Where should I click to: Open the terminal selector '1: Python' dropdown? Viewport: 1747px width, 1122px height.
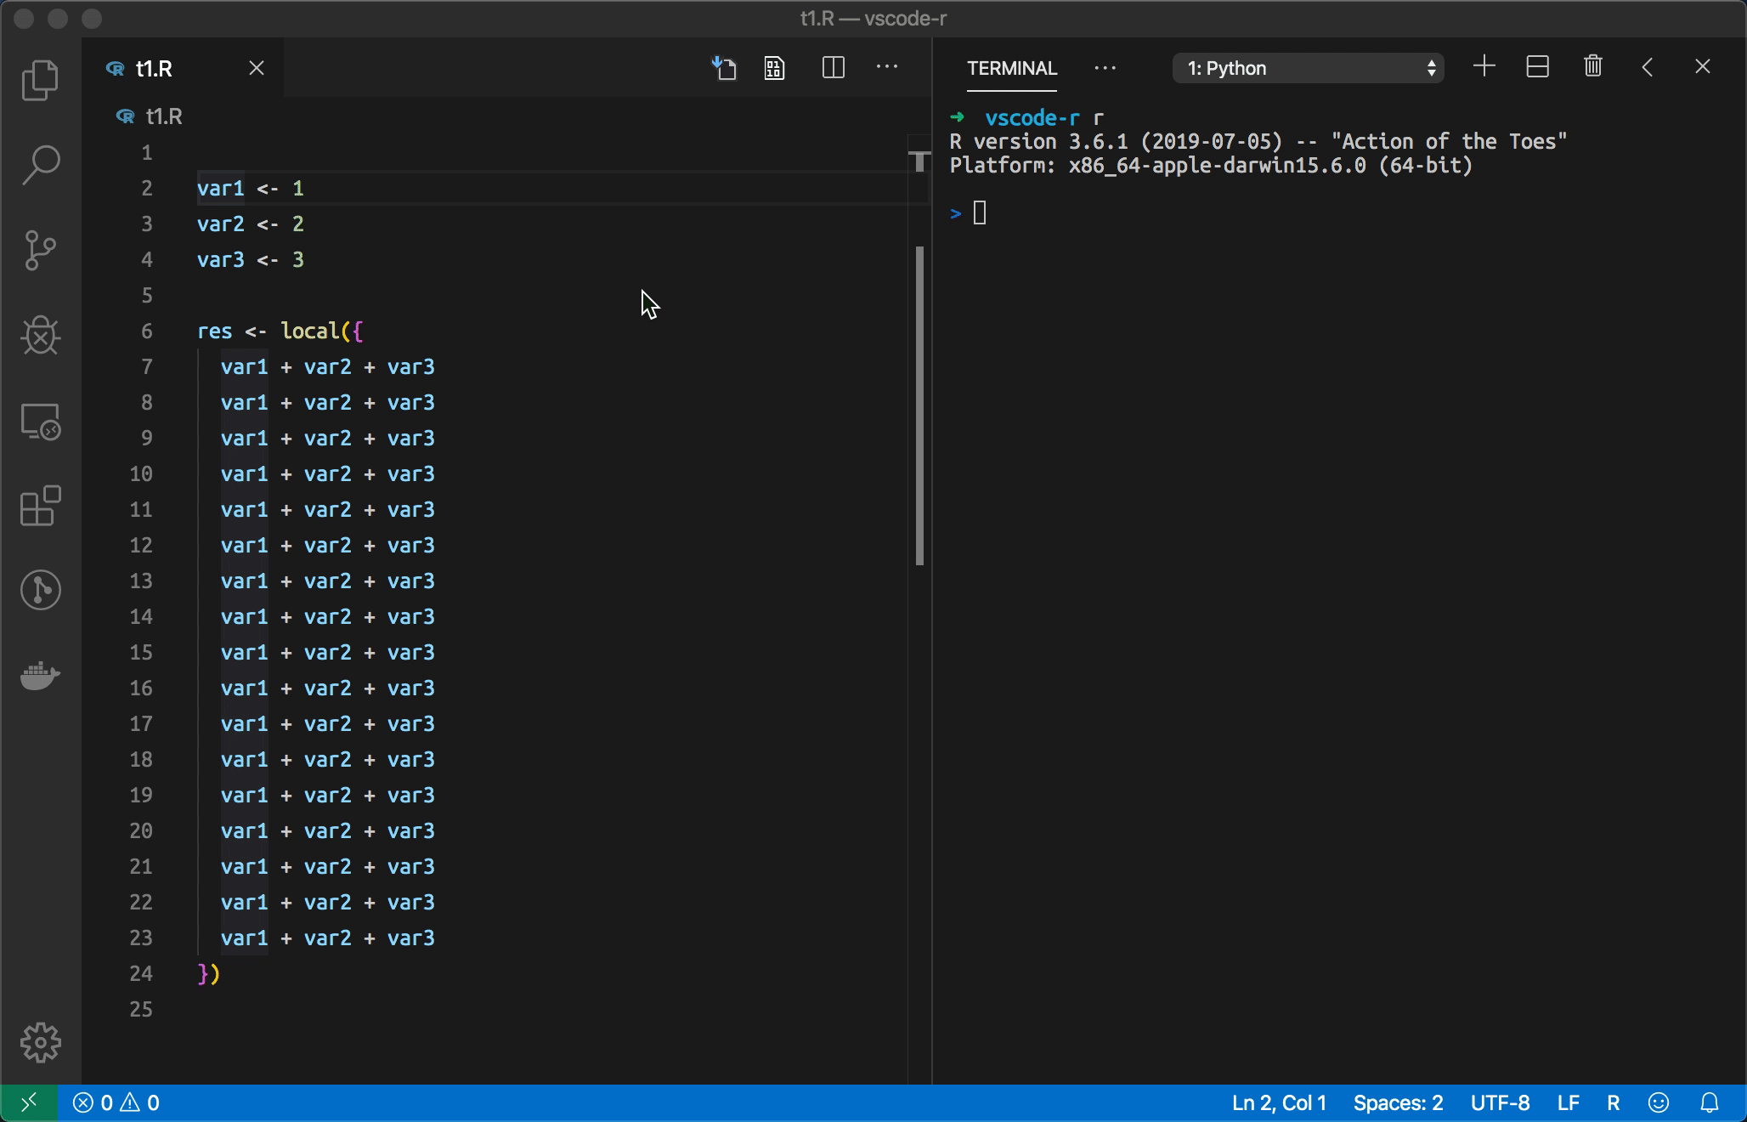pos(1308,68)
